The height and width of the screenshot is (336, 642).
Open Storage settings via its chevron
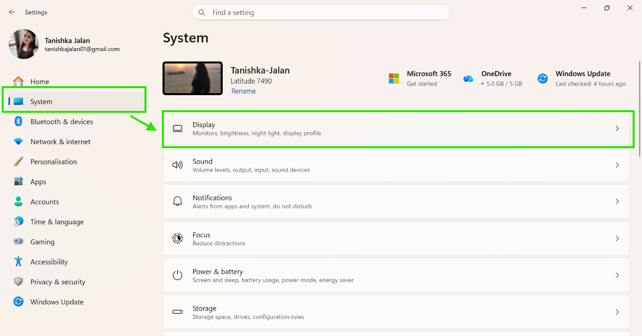[x=617, y=312]
